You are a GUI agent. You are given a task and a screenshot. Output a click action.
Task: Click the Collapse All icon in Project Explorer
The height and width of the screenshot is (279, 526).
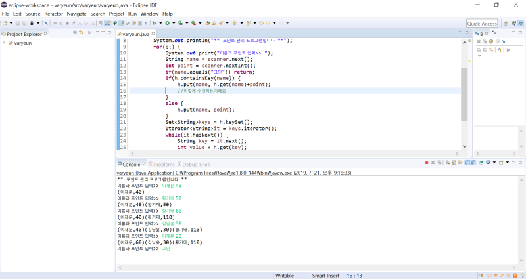(75, 32)
